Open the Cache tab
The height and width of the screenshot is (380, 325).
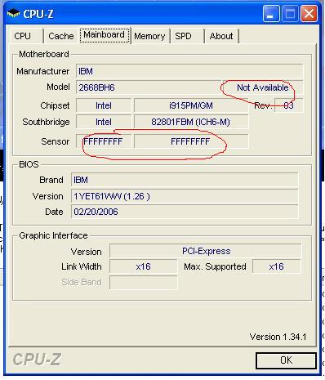[x=61, y=36]
